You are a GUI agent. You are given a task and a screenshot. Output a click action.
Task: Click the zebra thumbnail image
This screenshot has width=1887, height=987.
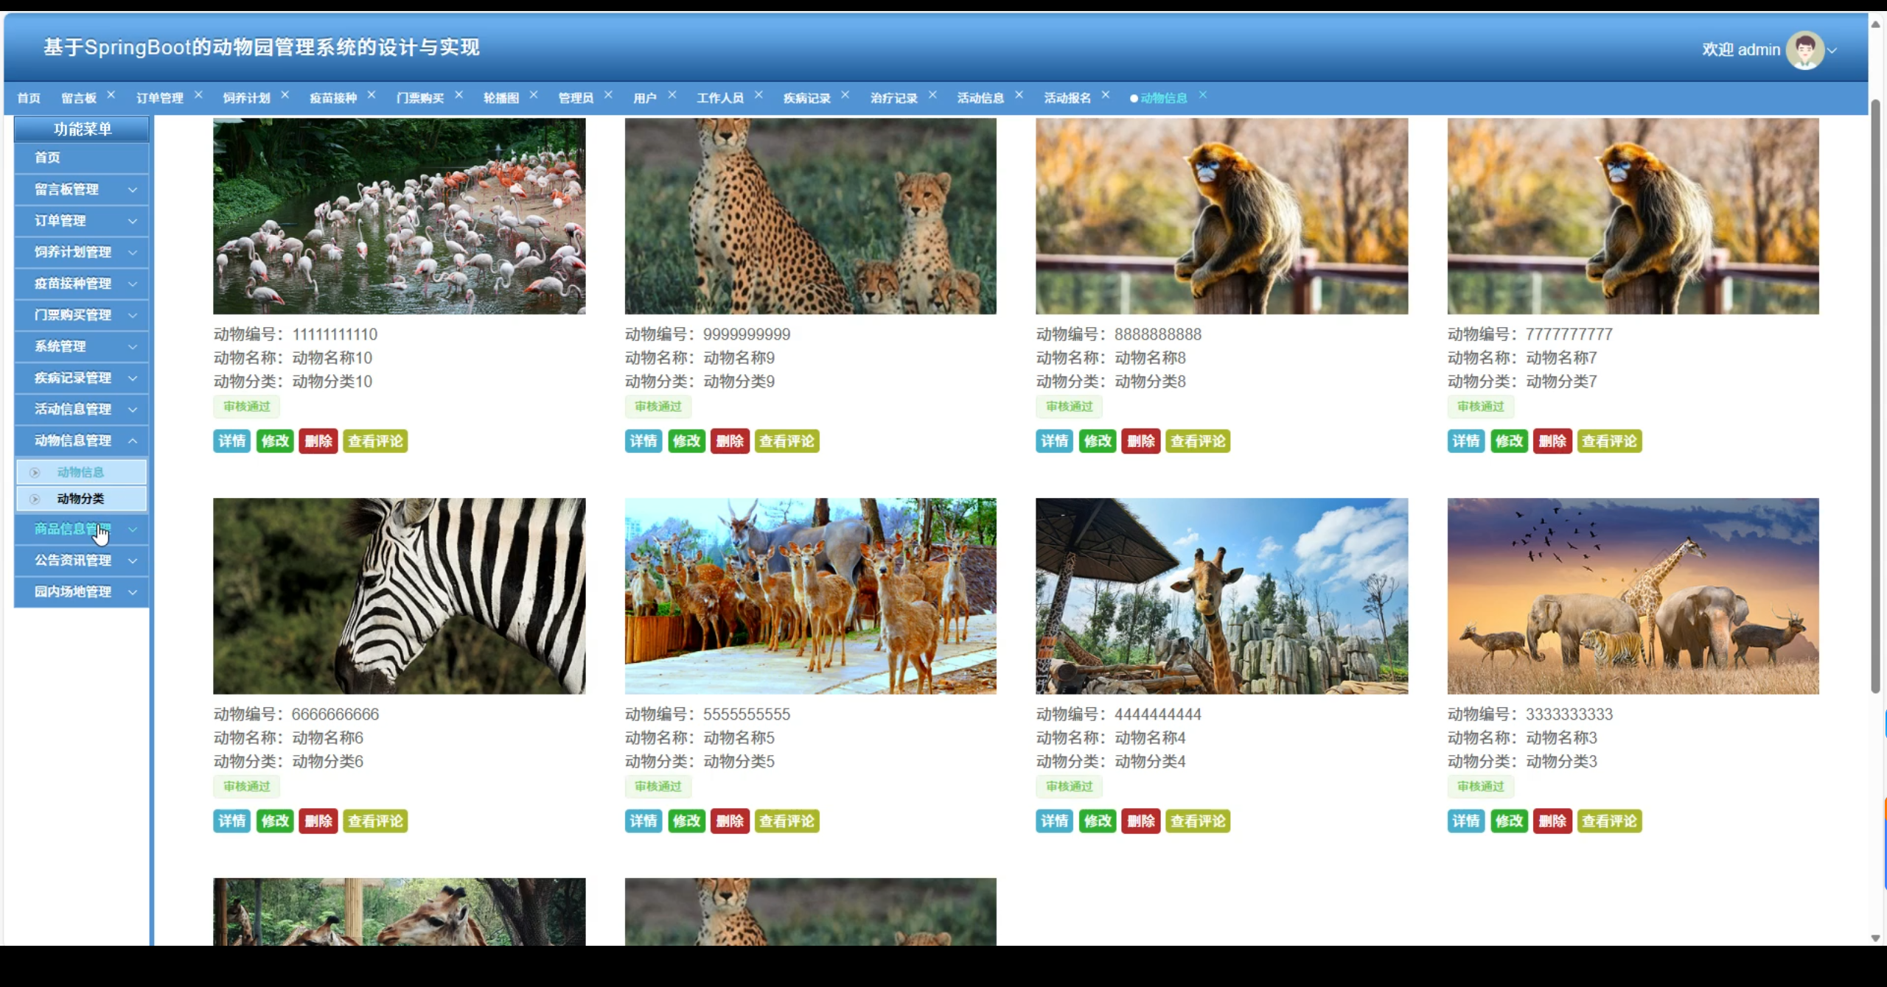399,596
